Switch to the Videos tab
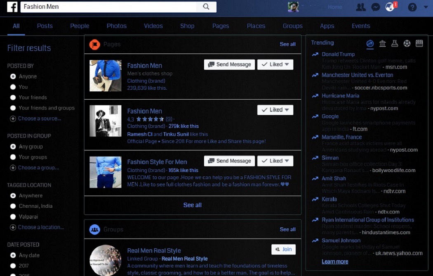The height and width of the screenshot is (276, 433). pos(153,26)
